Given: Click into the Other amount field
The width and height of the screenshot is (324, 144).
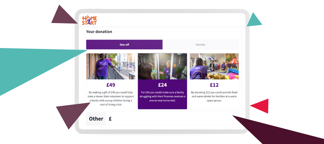Looking at the screenshot, I should click(x=172, y=118).
